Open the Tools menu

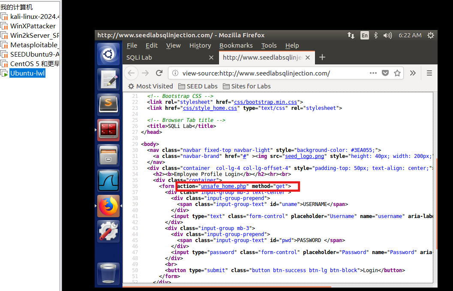(x=269, y=45)
